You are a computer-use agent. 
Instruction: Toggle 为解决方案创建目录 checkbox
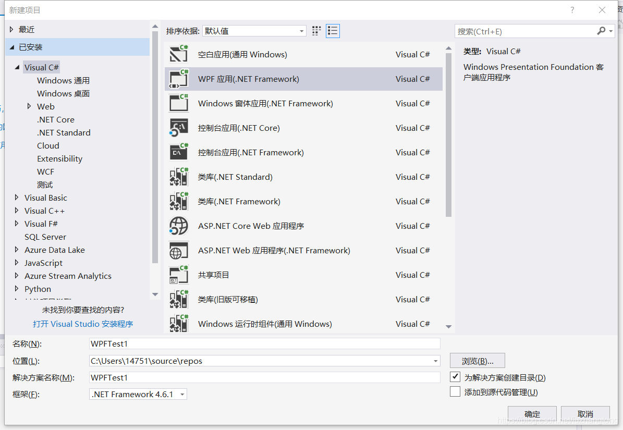[455, 377]
